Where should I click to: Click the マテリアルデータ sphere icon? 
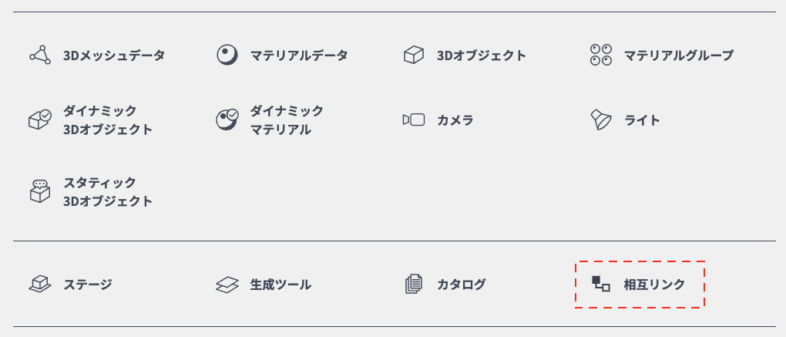point(227,56)
